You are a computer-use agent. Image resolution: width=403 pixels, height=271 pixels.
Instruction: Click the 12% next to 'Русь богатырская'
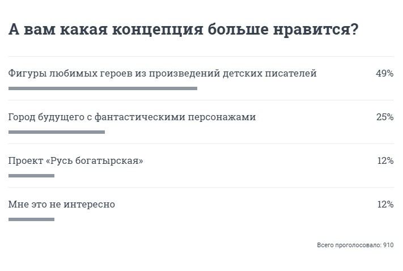click(385, 161)
